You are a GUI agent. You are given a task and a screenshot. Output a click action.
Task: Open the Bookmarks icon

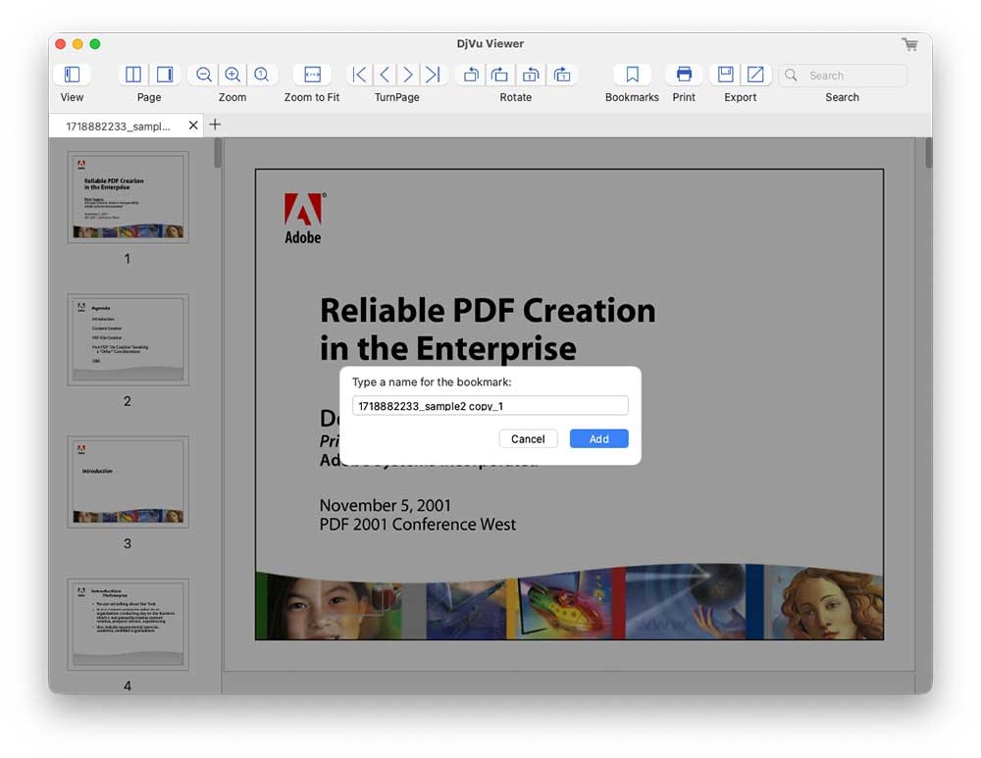pos(633,76)
